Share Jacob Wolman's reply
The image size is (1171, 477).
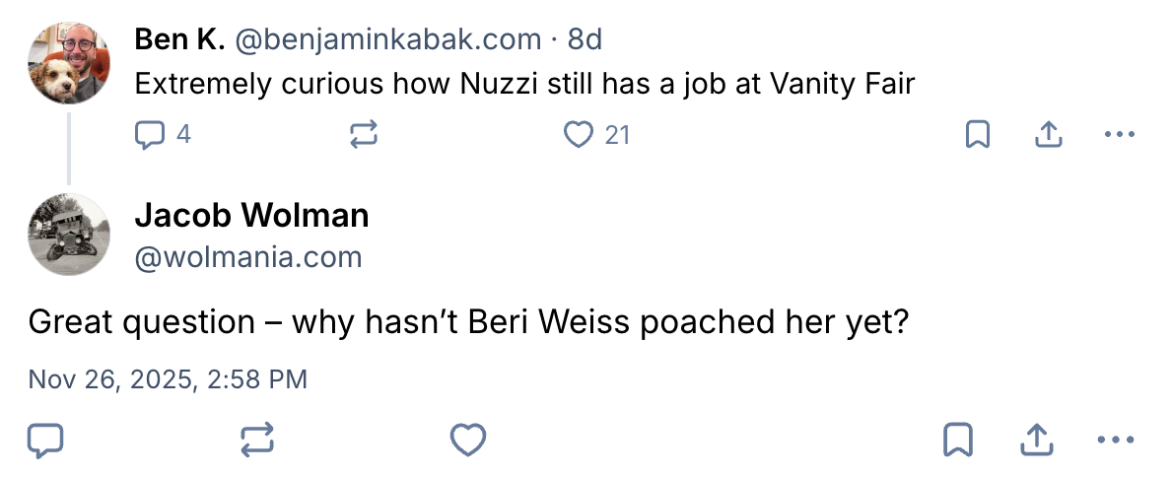(x=1036, y=440)
